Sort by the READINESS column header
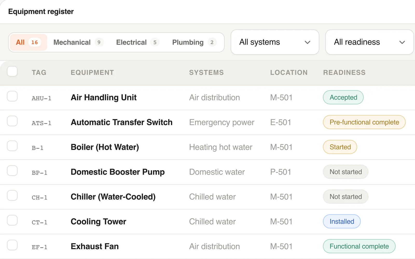This screenshot has width=415, height=259. pyautogui.click(x=344, y=73)
